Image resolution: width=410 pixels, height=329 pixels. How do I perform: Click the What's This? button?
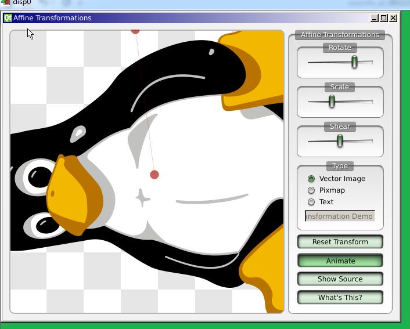tap(340, 298)
